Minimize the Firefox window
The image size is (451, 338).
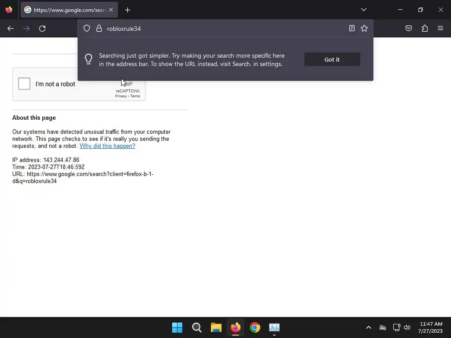tap(400, 10)
